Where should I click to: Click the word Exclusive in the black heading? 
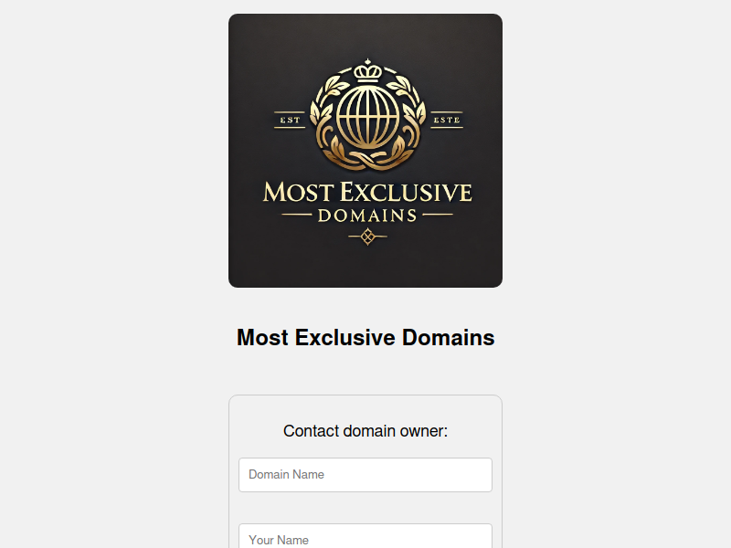pyautogui.click(x=345, y=337)
